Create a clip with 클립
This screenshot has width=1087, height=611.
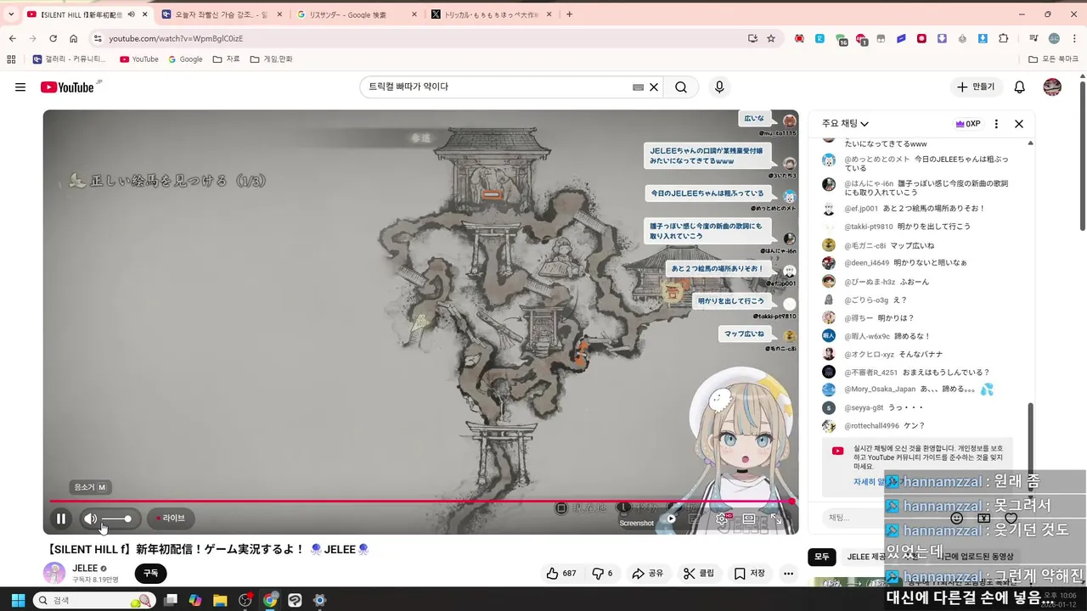coord(698,574)
